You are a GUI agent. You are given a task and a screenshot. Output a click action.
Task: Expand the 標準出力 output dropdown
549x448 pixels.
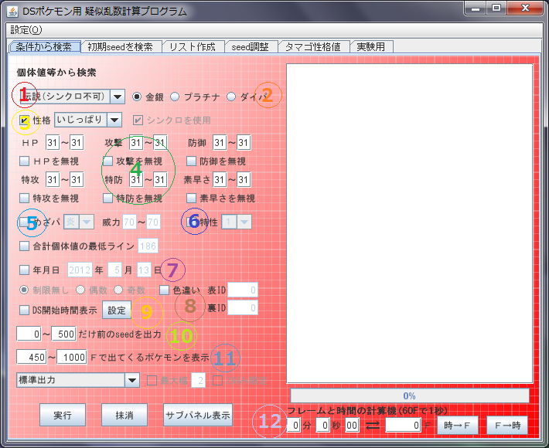click(x=132, y=380)
